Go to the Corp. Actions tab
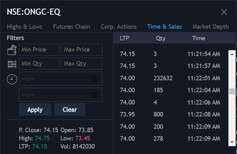The image size is (237, 154). 118,27
